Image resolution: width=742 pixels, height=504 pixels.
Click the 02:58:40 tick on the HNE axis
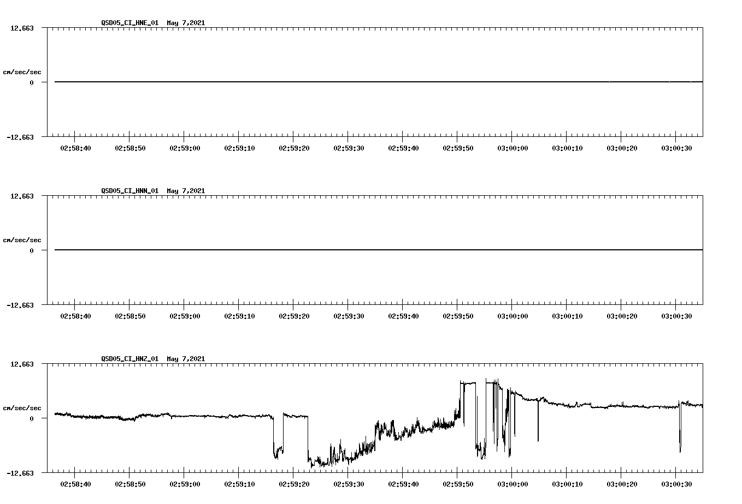pos(76,147)
